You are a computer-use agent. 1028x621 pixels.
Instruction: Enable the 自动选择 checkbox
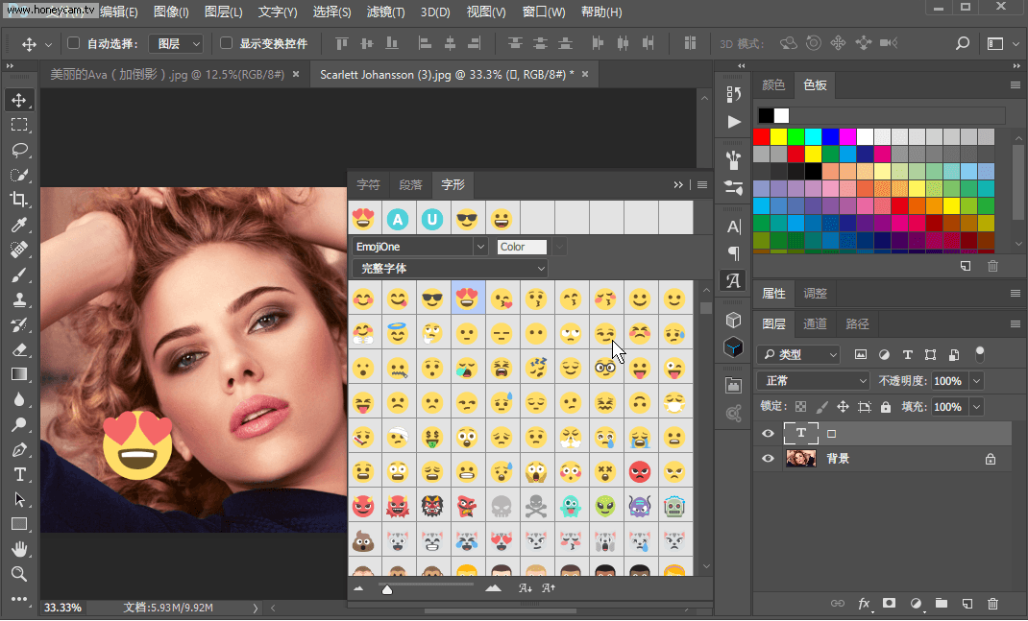coord(72,43)
